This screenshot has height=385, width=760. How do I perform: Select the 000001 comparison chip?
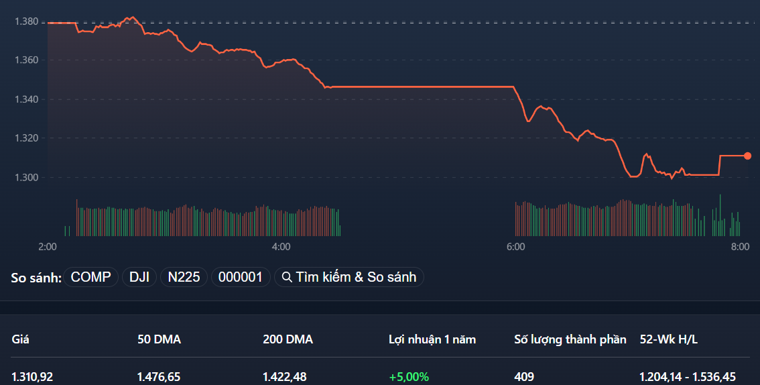coord(241,277)
